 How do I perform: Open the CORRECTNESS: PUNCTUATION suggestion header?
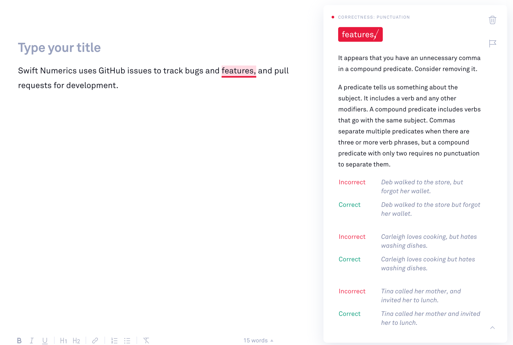(x=374, y=17)
